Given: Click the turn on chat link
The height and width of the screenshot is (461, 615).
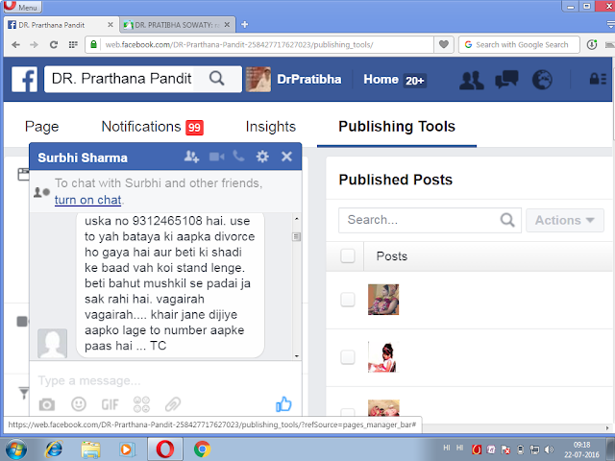Looking at the screenshot, I should click(x=87, y=200).
